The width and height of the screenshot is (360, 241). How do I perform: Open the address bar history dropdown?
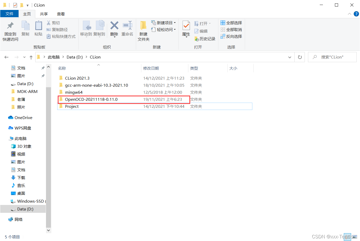tap(289, 57)
